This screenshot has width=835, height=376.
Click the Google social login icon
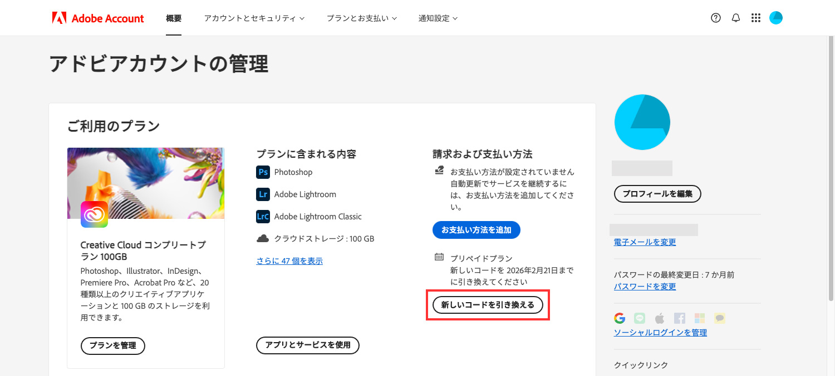620,318
